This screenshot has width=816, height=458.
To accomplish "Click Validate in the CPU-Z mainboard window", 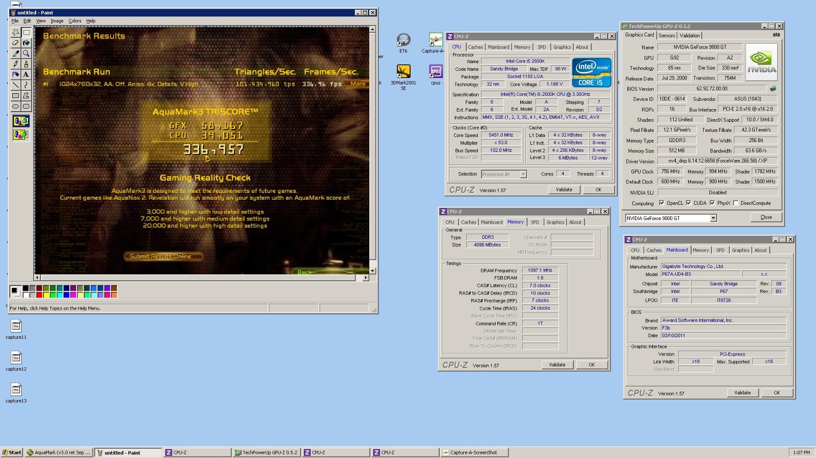I will click(743, 393).
